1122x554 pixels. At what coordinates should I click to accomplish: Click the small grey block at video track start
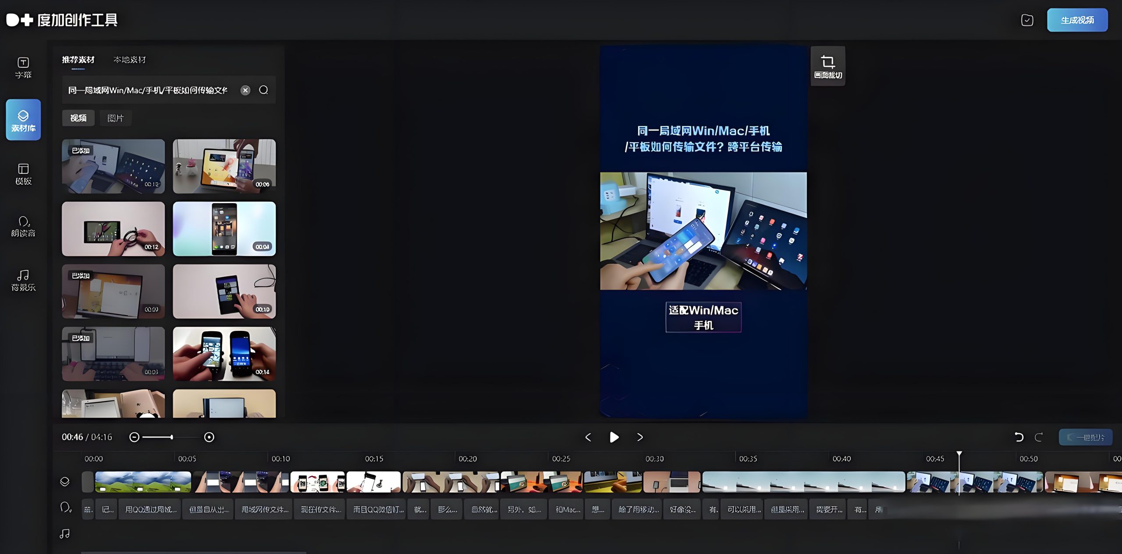88,482
